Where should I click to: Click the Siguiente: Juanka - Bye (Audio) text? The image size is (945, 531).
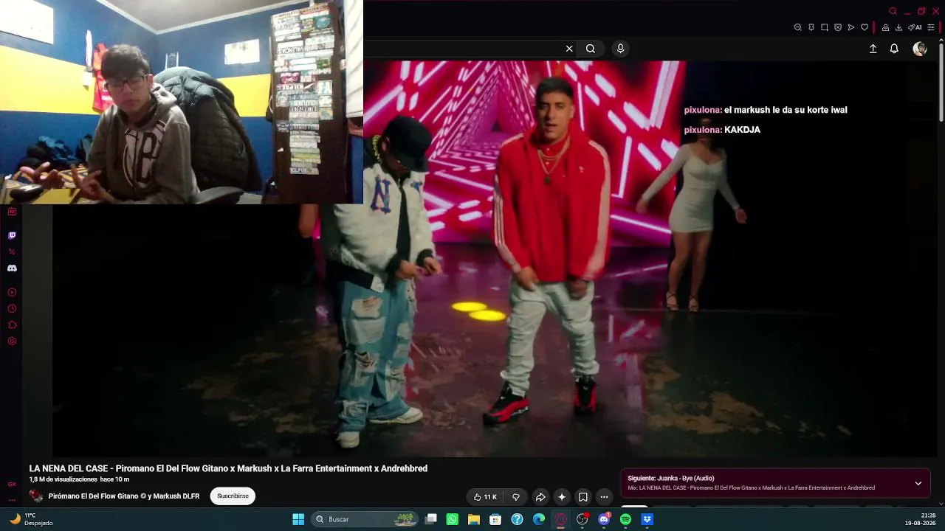(x=671, y=478)
